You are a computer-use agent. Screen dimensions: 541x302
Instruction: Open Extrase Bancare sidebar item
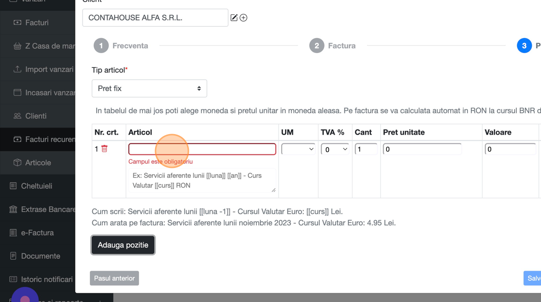(48, 209)
